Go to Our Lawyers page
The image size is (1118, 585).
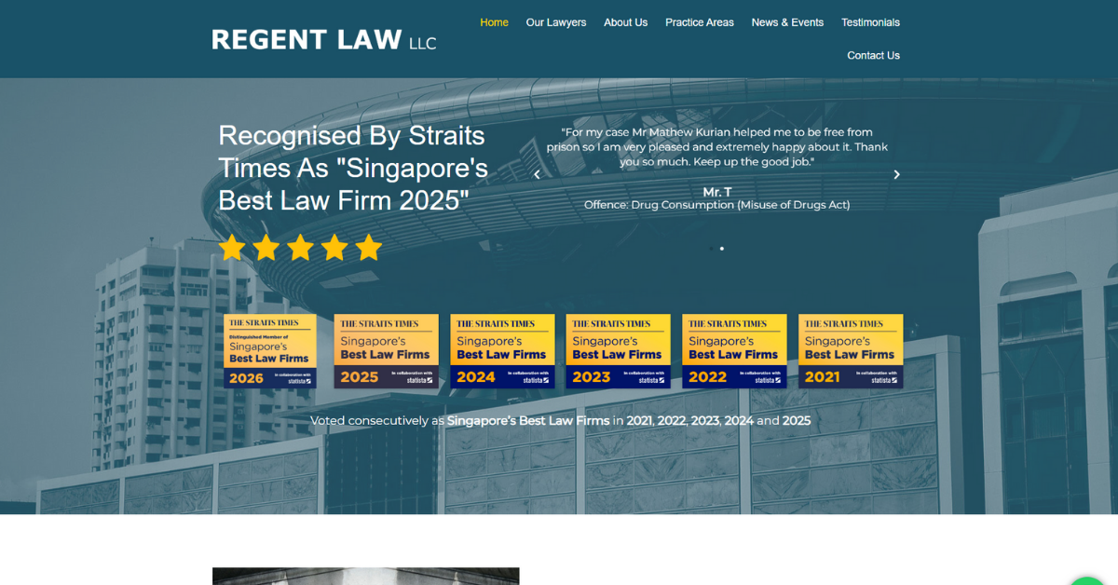tap(556, 22)
